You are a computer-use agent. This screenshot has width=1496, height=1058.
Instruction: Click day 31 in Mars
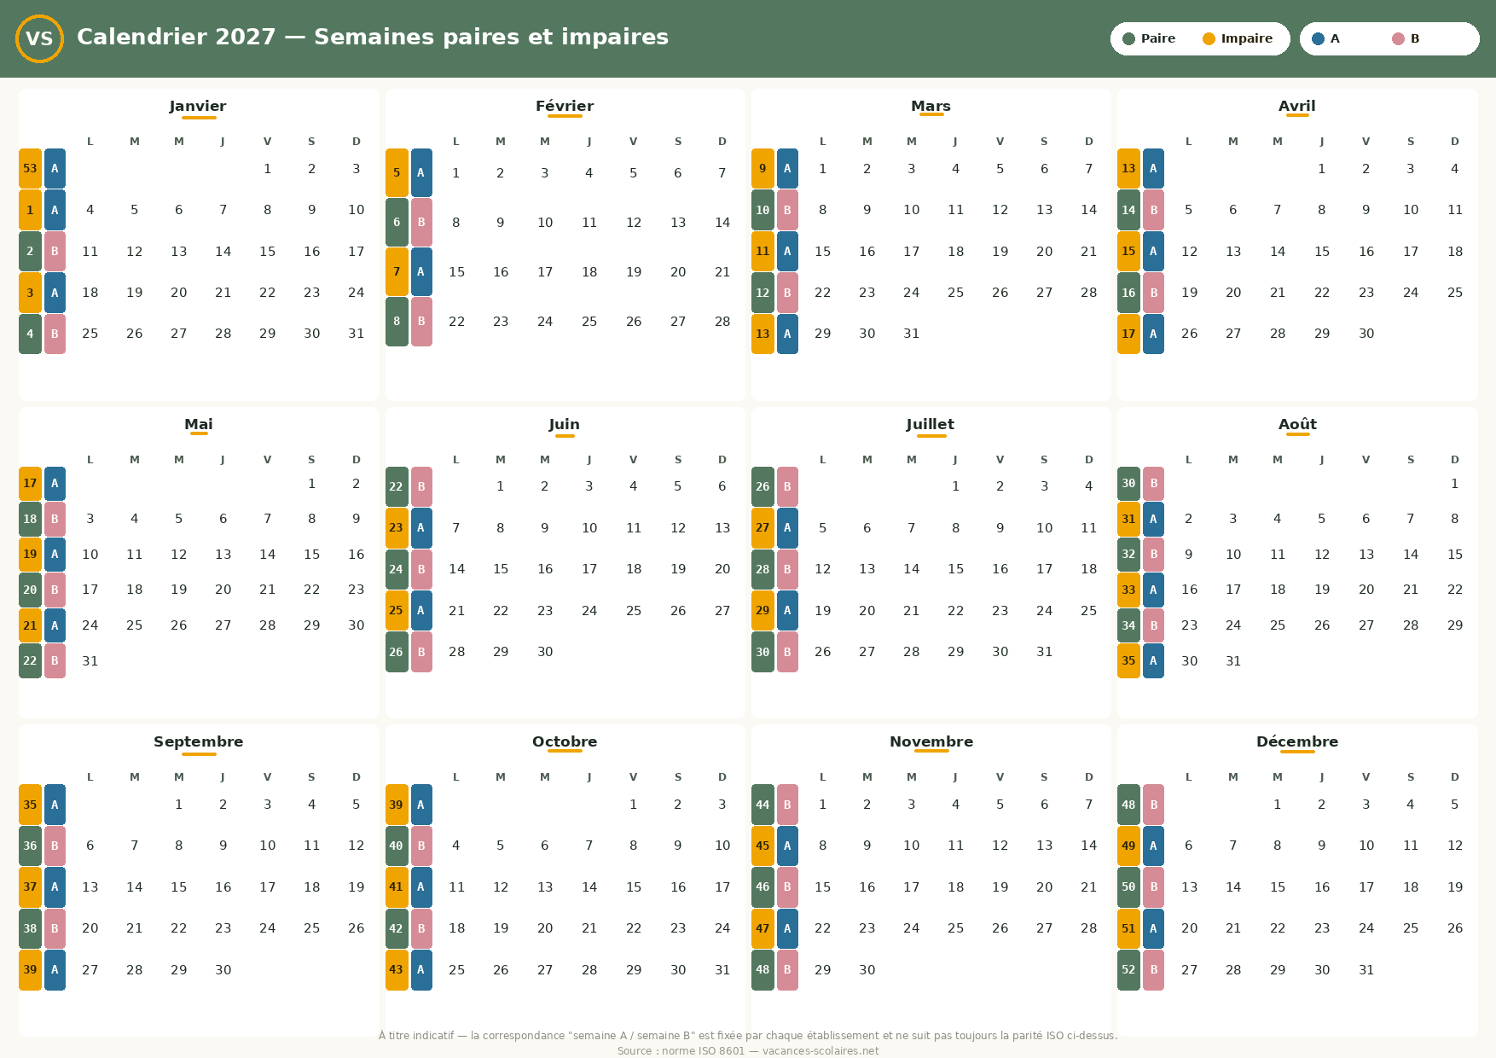[x=912, y=334]
